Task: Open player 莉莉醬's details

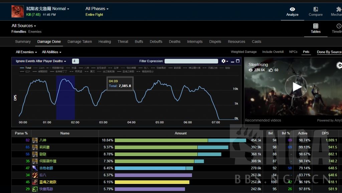Action: point(44,147)
